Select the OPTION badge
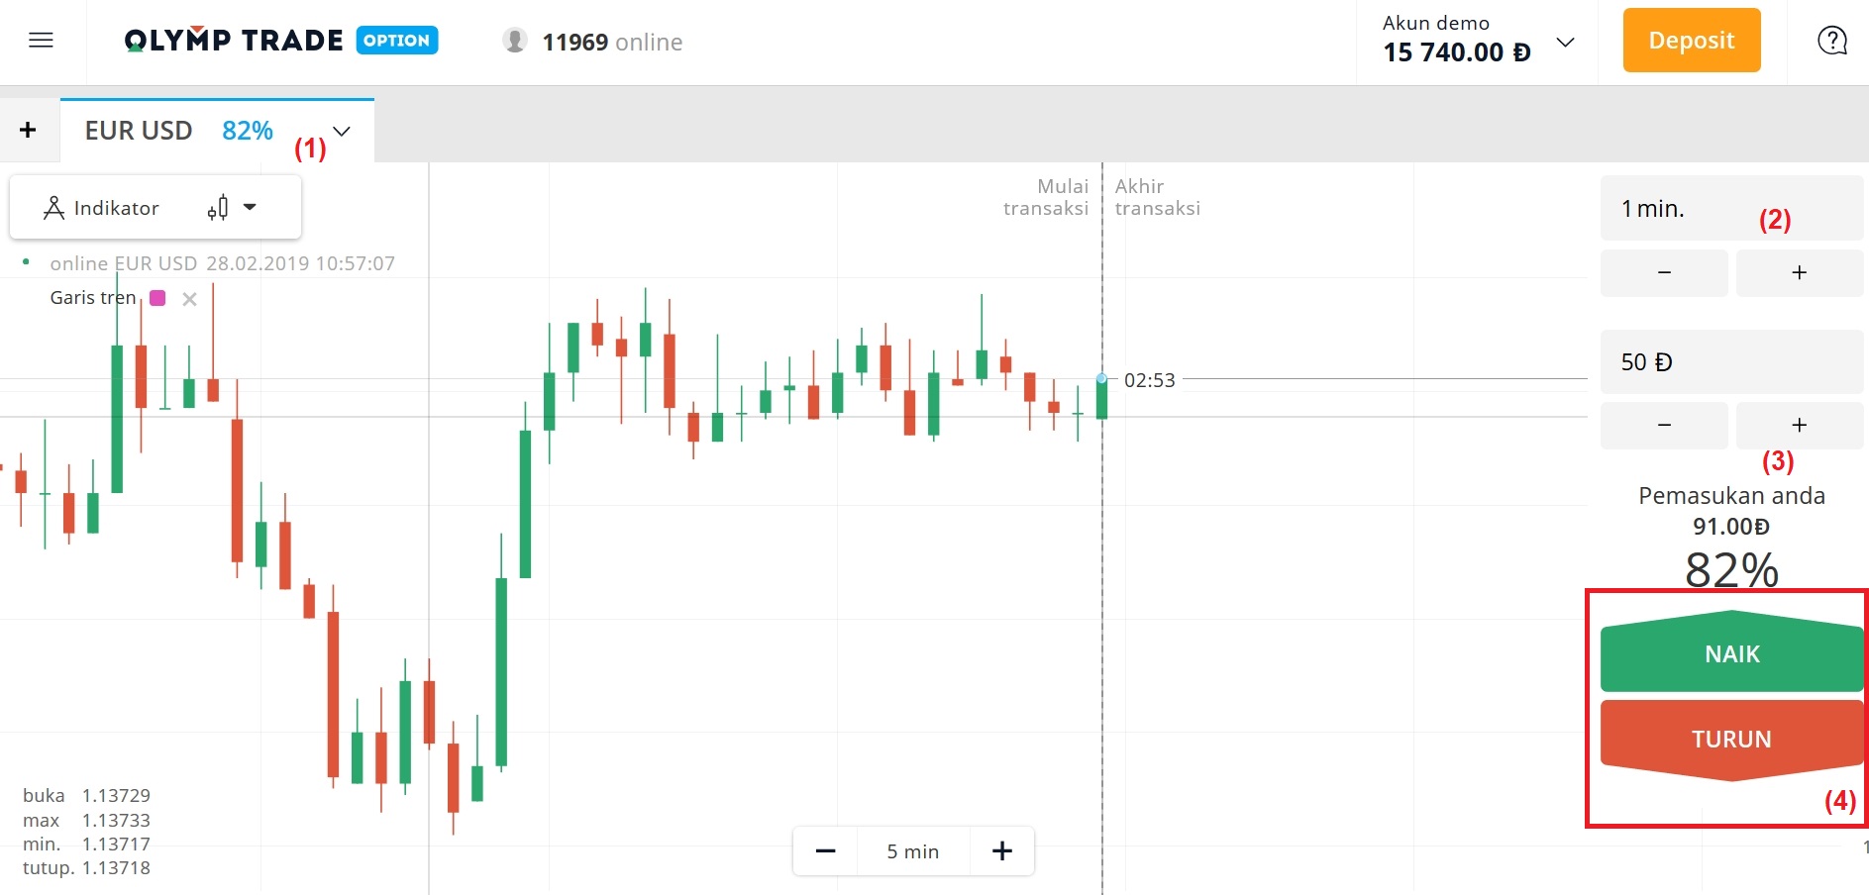This screenshot has height=895, width=1869. [396, 41]
